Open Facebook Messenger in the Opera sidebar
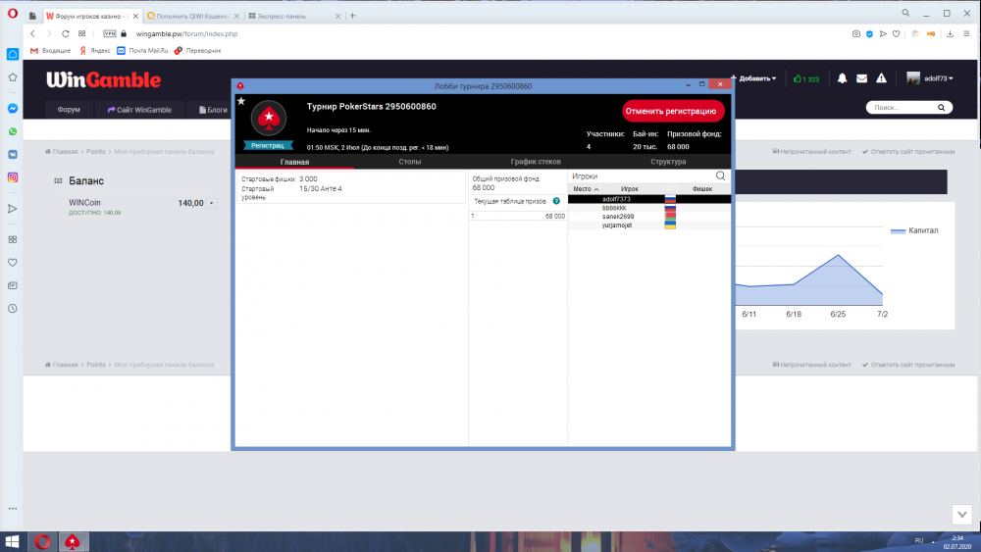Image resolution: width=981 pixels, height=552 pixels. (x=13, y=109)
